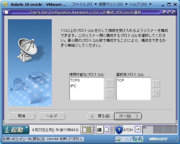Screen dimensions: 180x144
Task: Minimize the Oracle Net Configuration Assistant dialog
Action: 164,12
